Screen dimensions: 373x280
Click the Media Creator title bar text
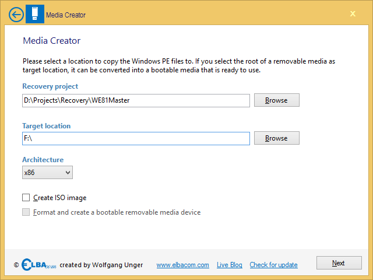(66, 15)
